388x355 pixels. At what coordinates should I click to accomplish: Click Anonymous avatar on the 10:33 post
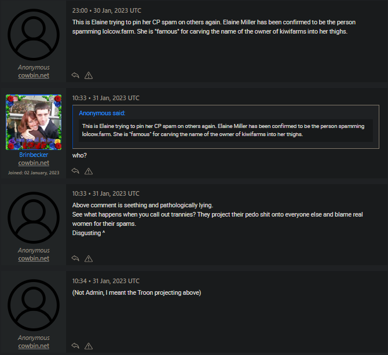point(34,217)
